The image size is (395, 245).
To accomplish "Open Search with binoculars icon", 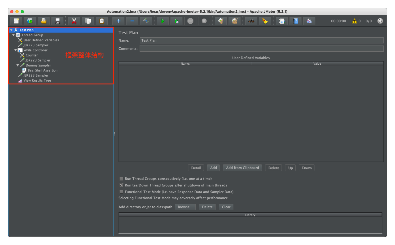I will pos(251,21).
